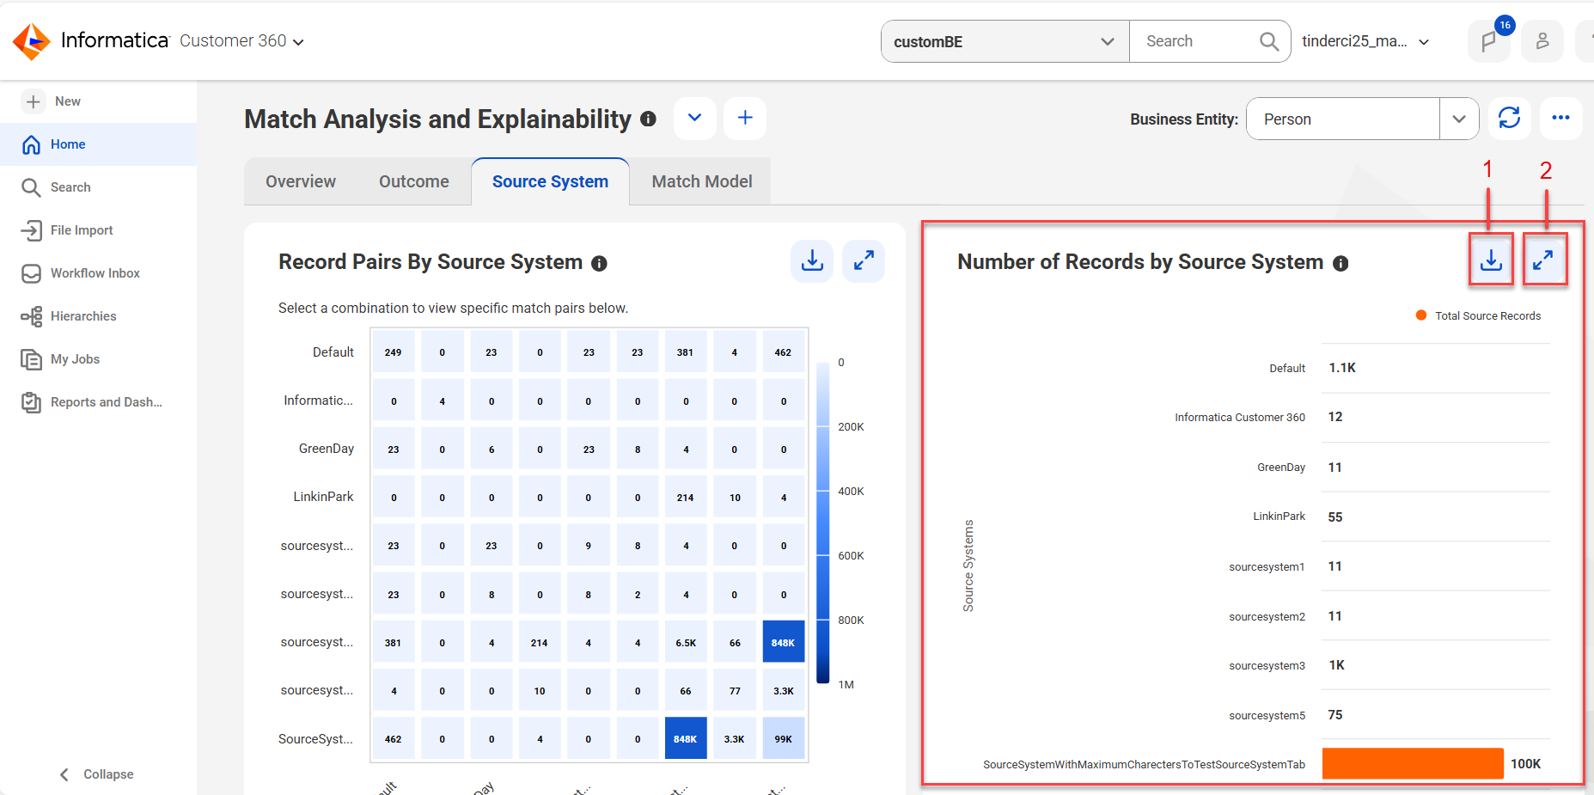
Task: Switch to the Outcome tab
Action: pos(414,181)
